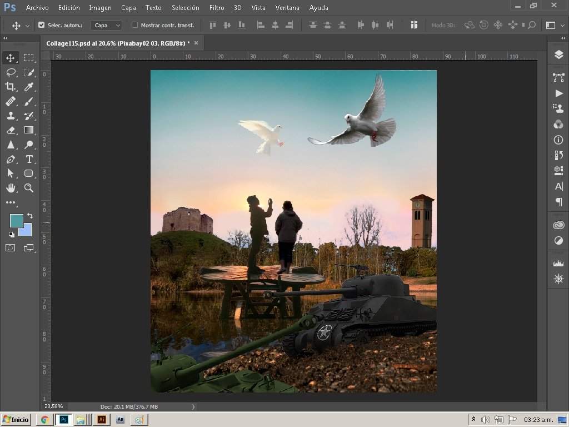Screen dimensions: 569x427
Task: Select the Hand tool
Action: 11,188
